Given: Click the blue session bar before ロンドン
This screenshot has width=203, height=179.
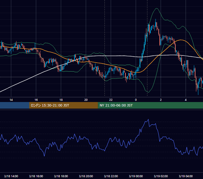Looking at the screenshot, I should [15, 105].
